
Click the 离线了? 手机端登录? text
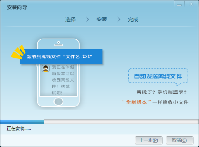[x=161, y=92]
